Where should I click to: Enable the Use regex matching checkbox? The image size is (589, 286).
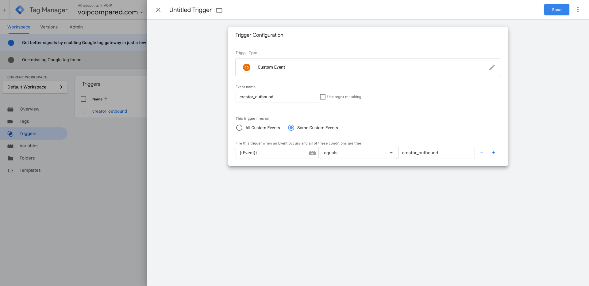[x=323, y=97]
